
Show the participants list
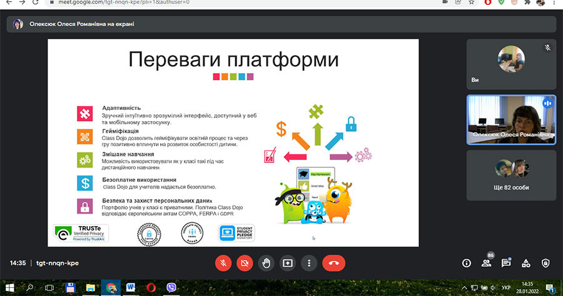(x=486, y=264)
